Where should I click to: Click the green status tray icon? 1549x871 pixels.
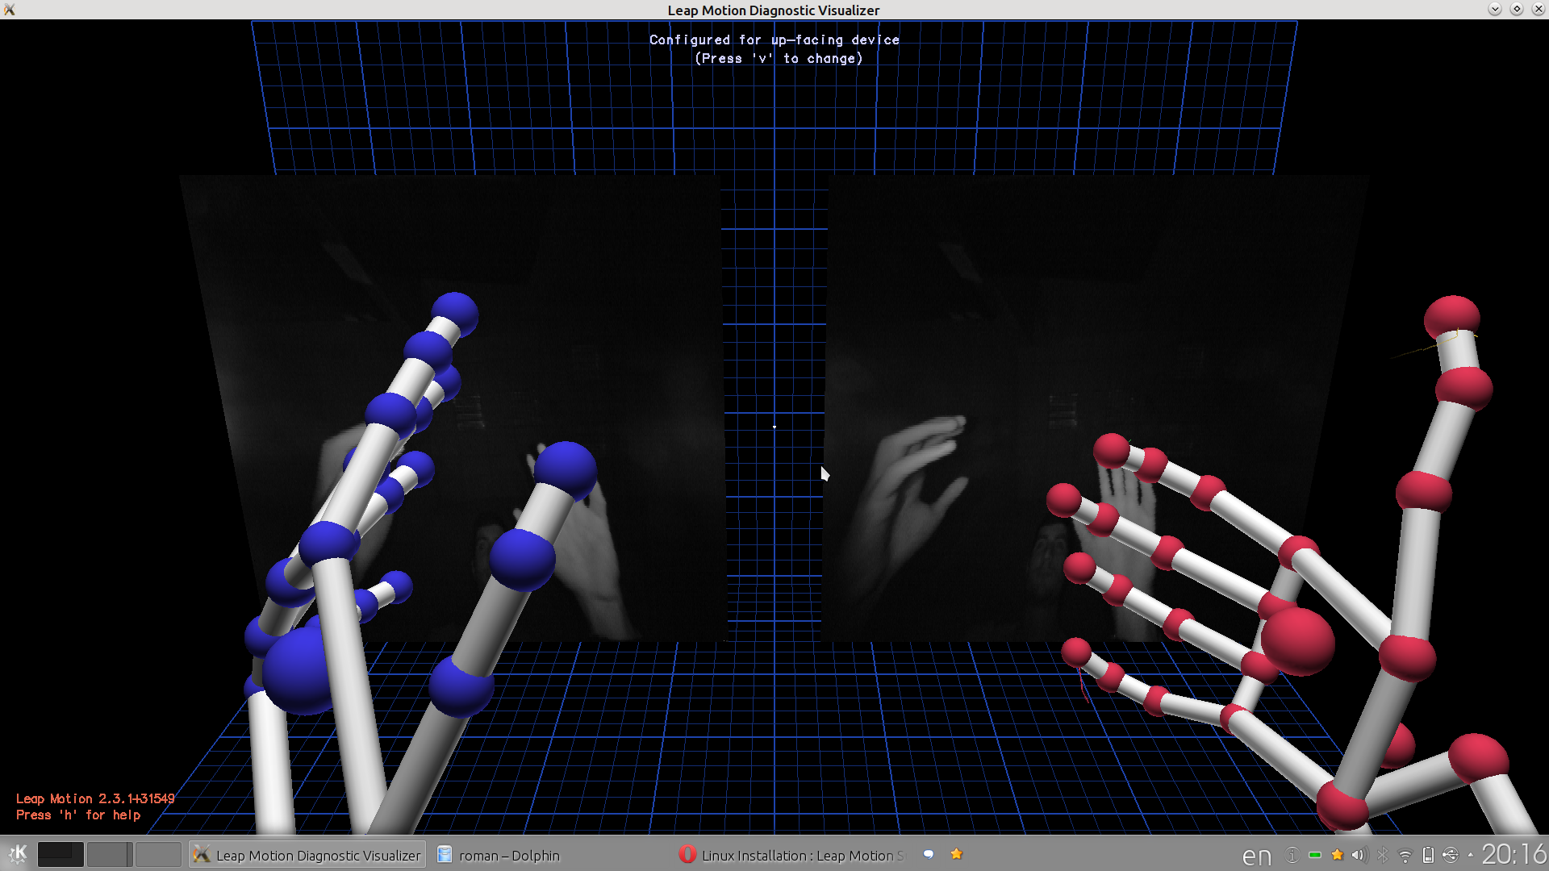pos(1315,855)
